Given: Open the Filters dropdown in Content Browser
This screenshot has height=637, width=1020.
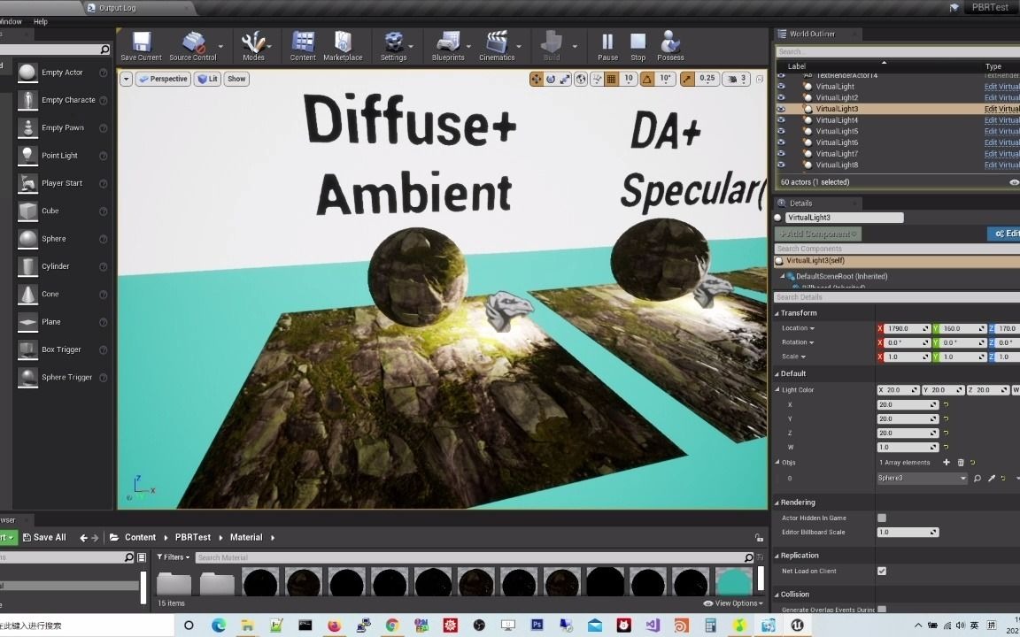Looking at the screenshot, I should [173, 557].
